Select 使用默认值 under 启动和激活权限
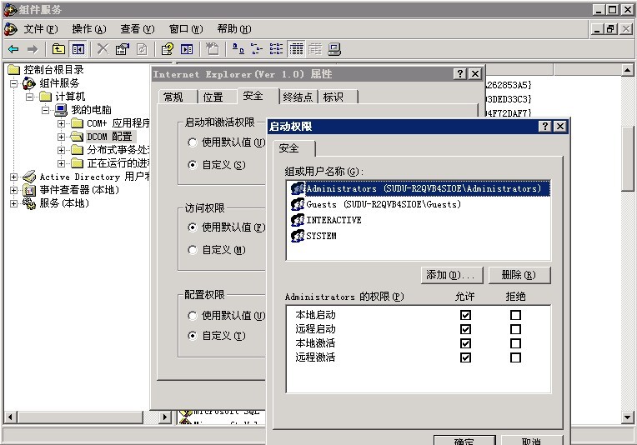 193,142
